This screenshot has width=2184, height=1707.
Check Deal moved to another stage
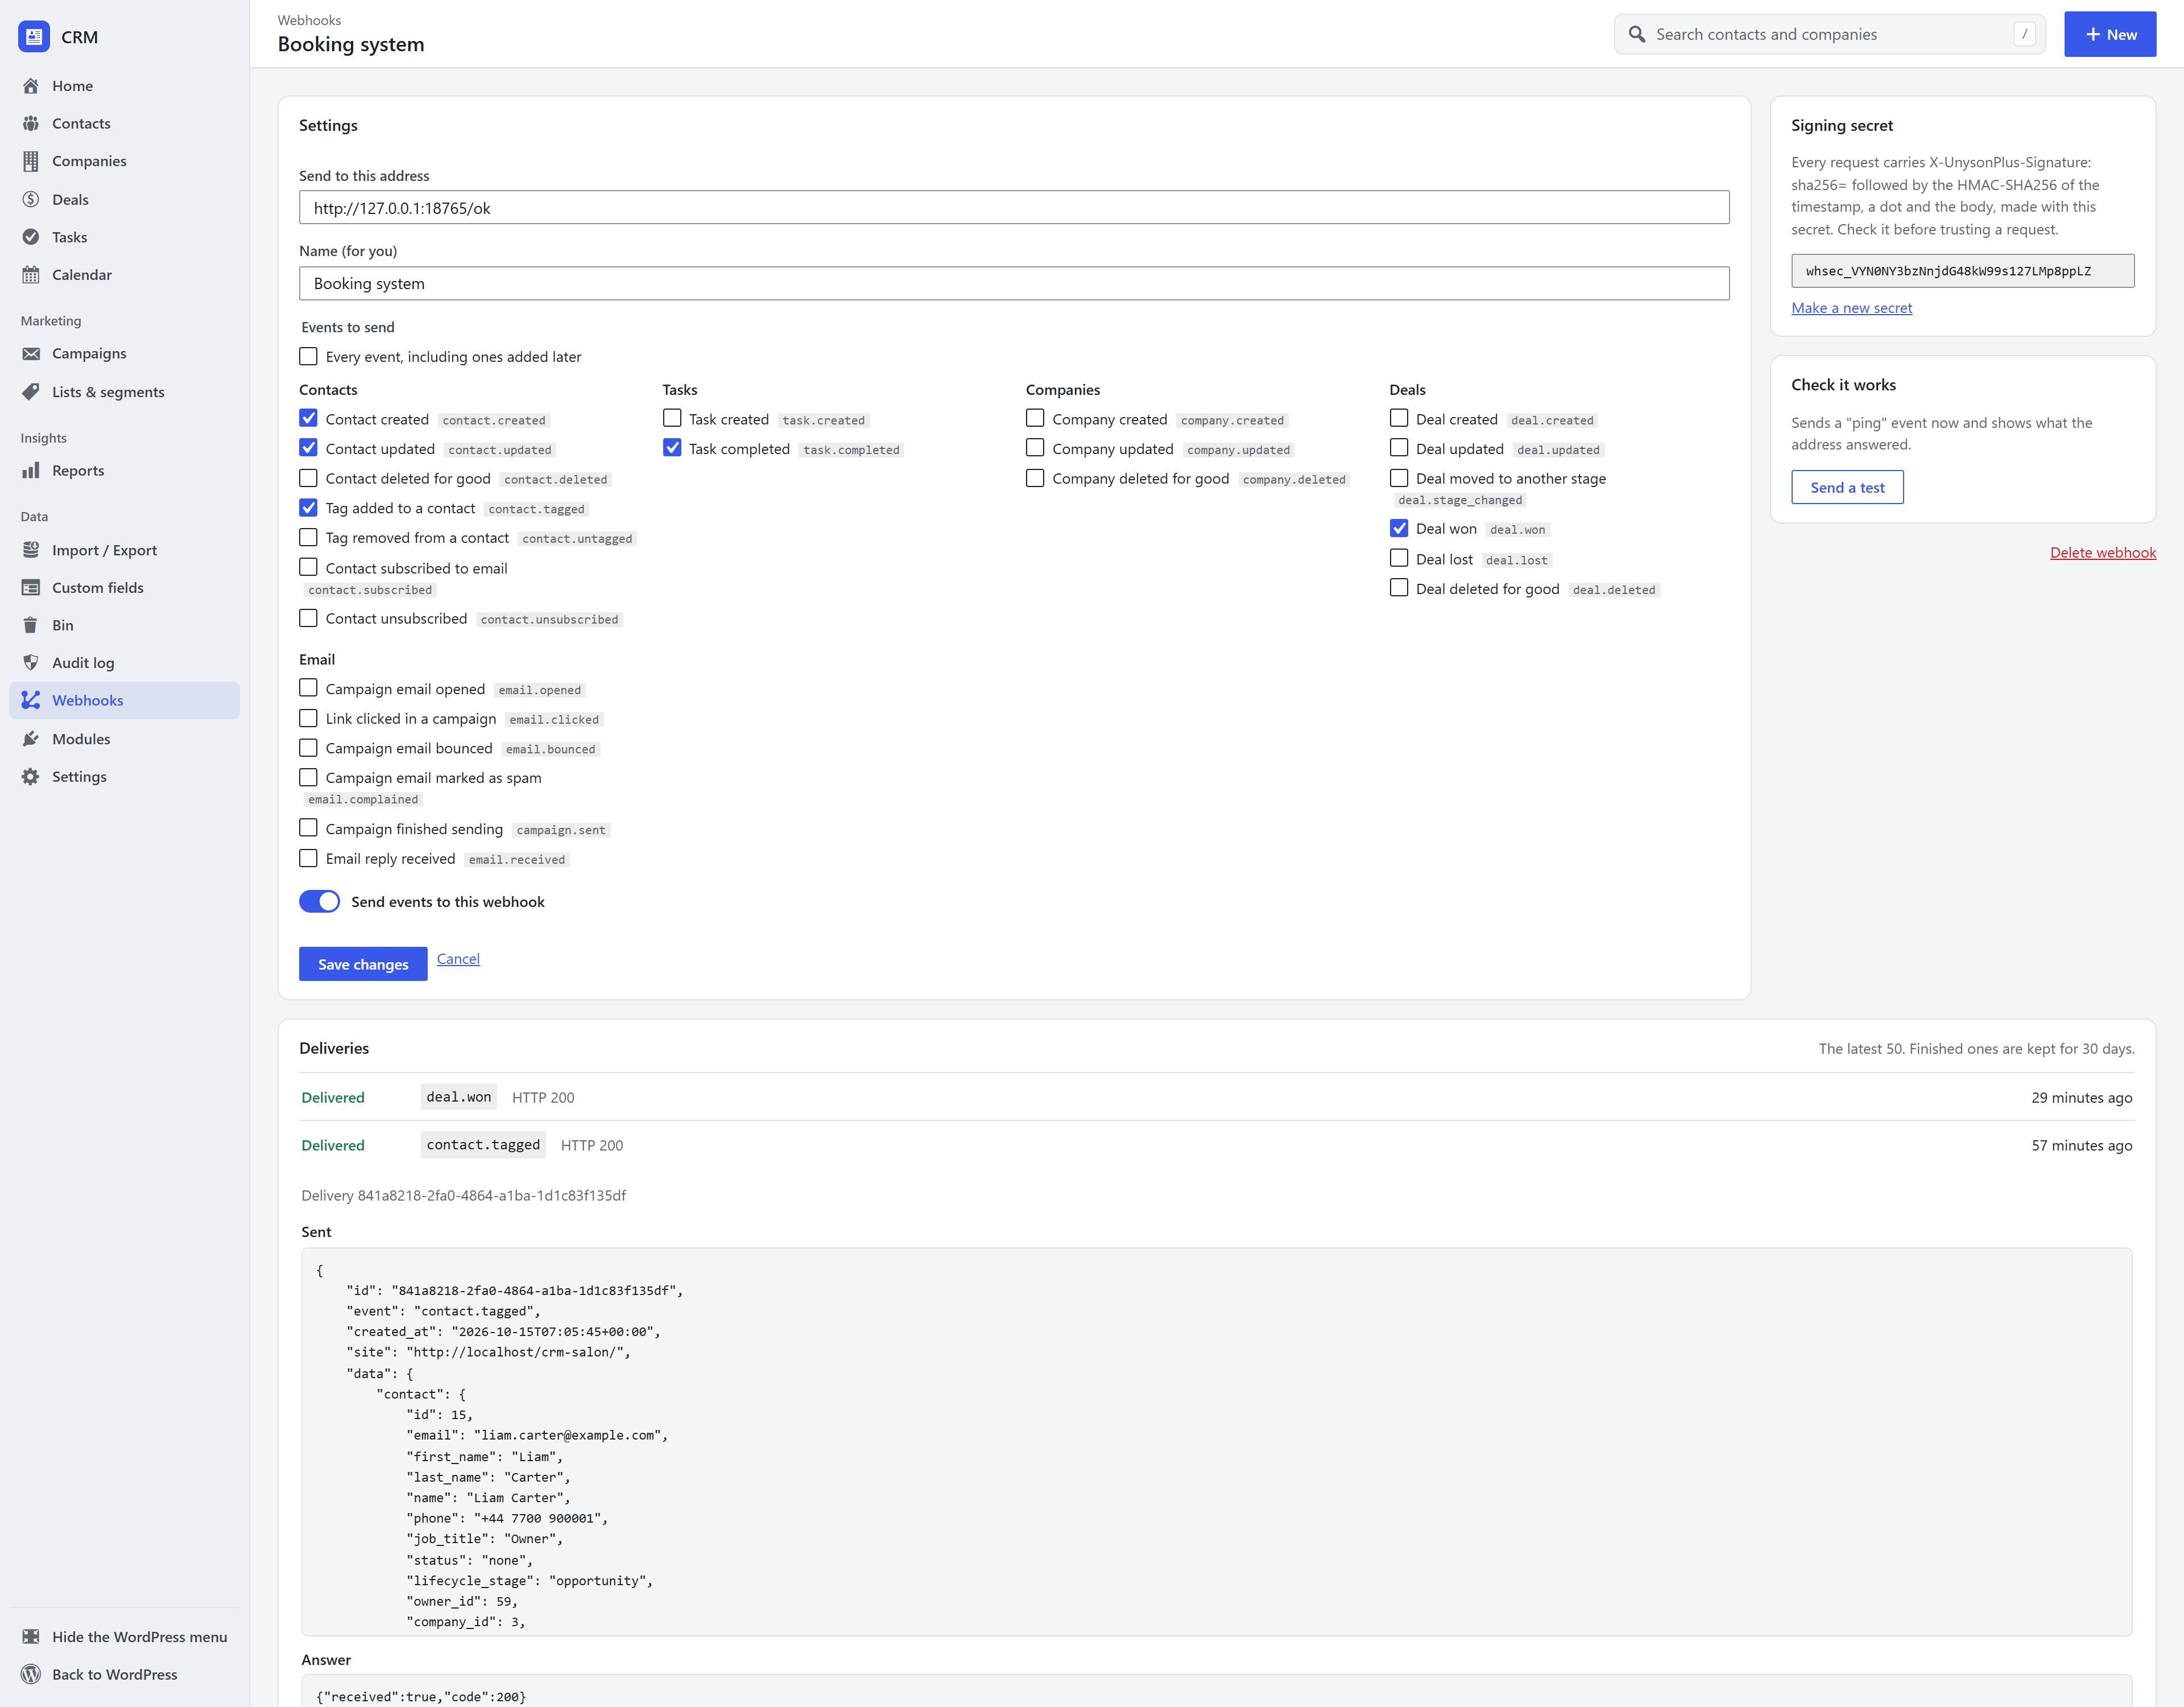tap(1399, 479)
